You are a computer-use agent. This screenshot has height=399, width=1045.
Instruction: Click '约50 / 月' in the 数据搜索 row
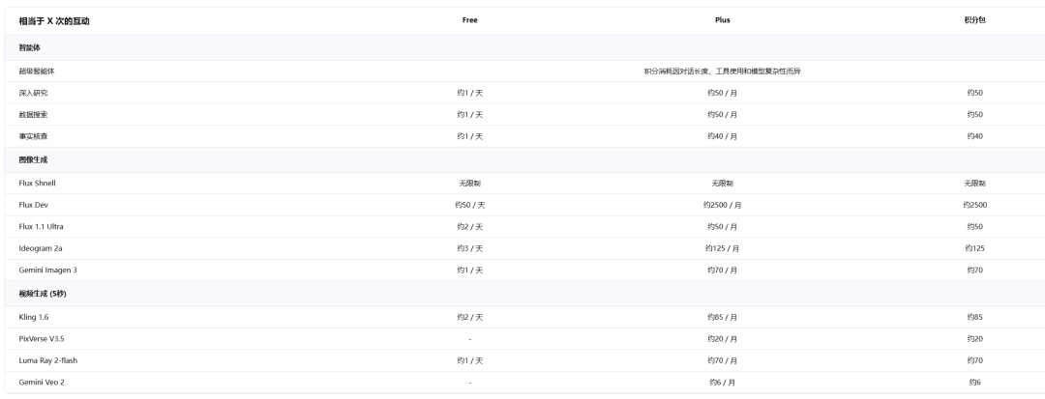[x=723, y=114]
